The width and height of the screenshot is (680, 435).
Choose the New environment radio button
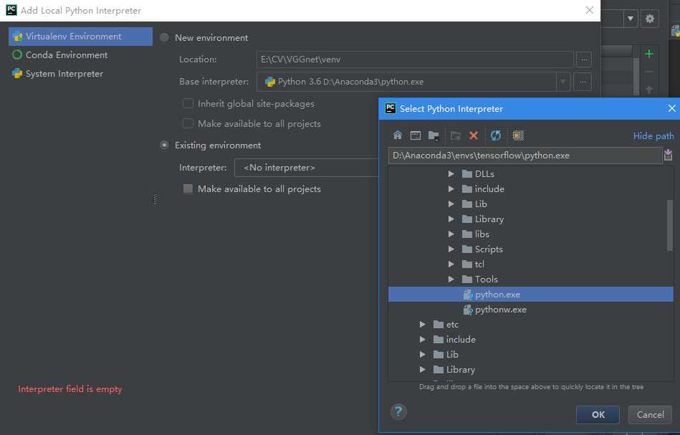(x=164, y=38)
